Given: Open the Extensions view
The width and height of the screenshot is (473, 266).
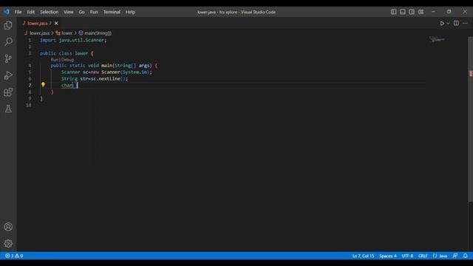Looking at the screenshot, I should [x=8, y=92].
